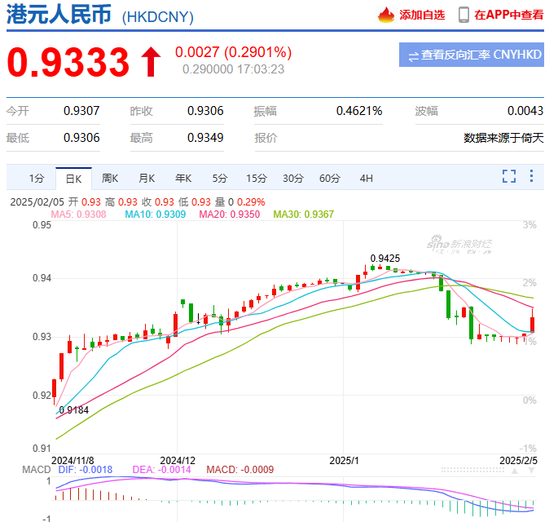Click the 振幅 value 0.4621%
Viewport: 558px width, 522px height.
[359, 111]
